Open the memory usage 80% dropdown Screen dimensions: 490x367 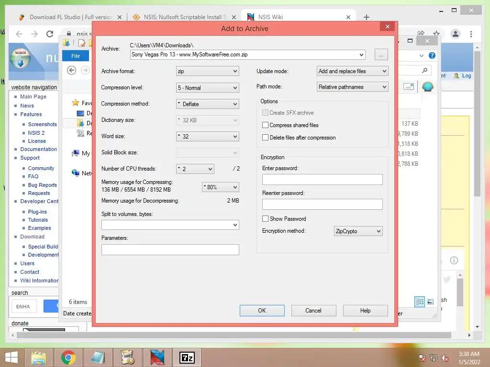click(x=220, y=187)
